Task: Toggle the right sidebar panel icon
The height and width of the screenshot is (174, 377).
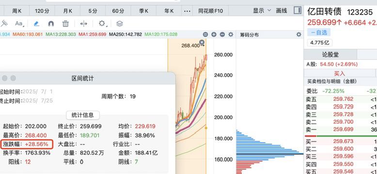Action: [298, 11]
